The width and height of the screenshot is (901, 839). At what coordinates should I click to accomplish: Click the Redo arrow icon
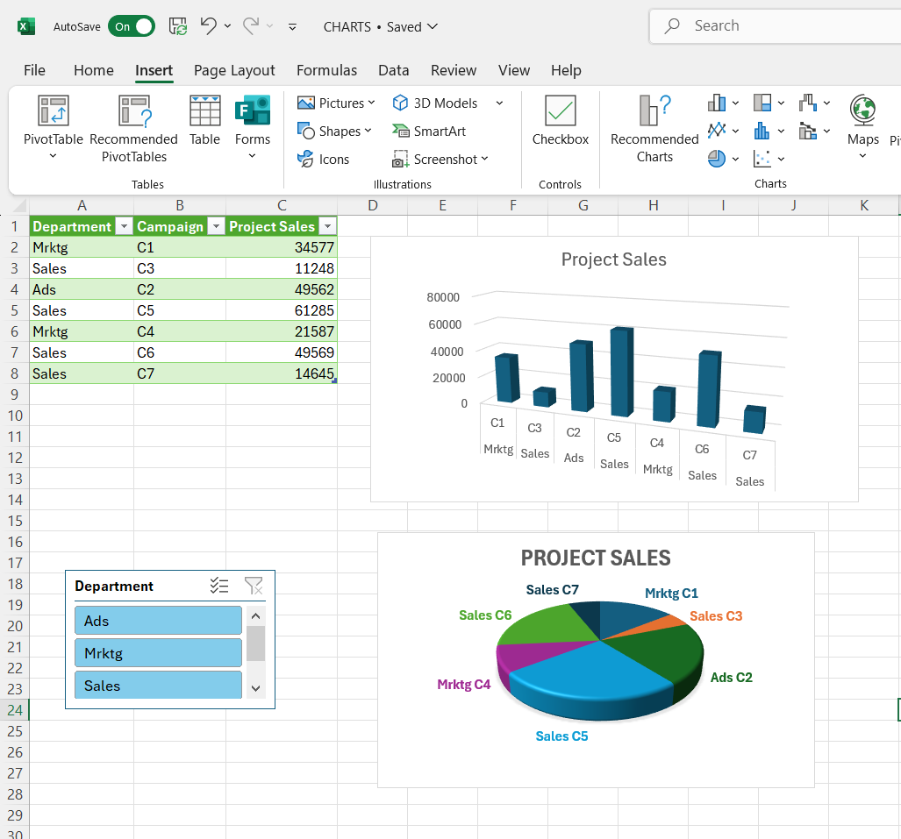[251, 25]
